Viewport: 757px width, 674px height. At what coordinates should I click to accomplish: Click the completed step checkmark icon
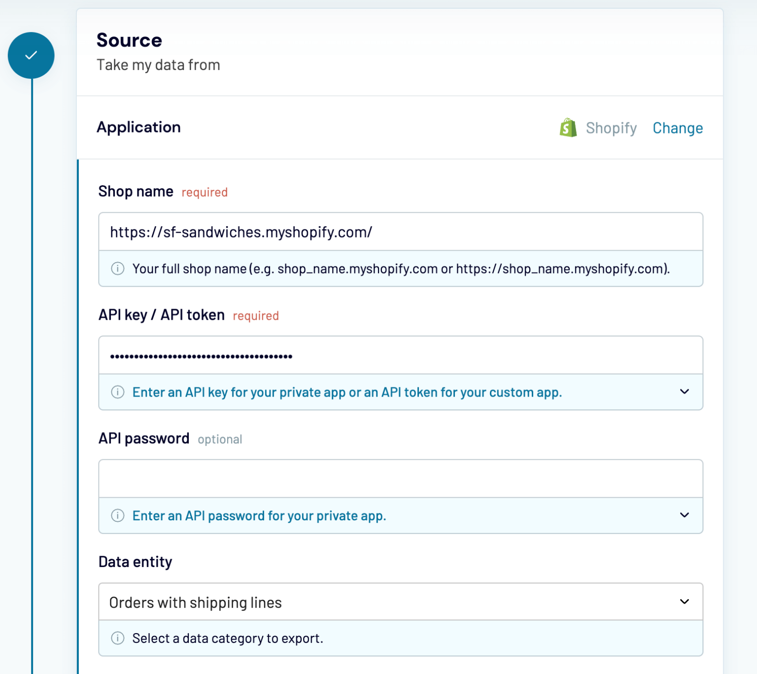pos(31,55)
